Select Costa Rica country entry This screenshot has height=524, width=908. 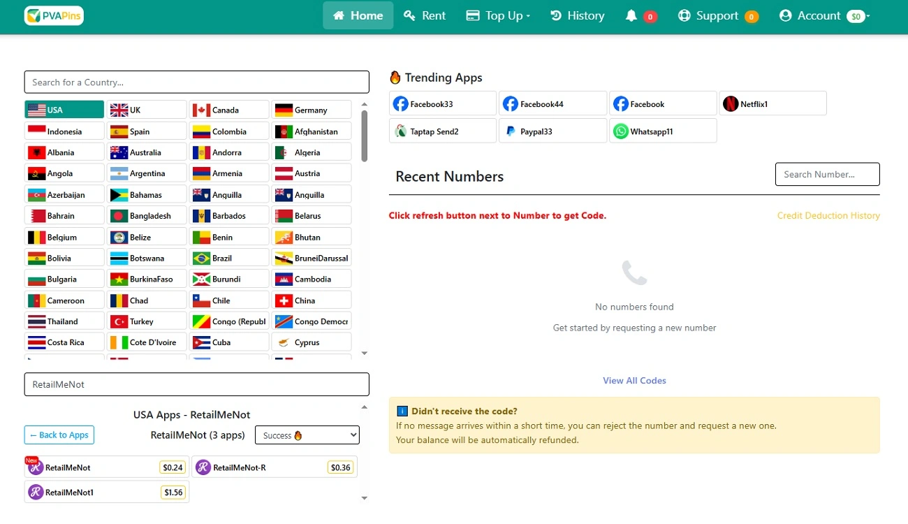click(64, 342)
